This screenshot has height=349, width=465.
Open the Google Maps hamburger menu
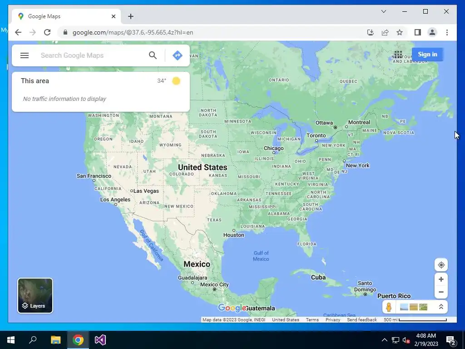25,55
